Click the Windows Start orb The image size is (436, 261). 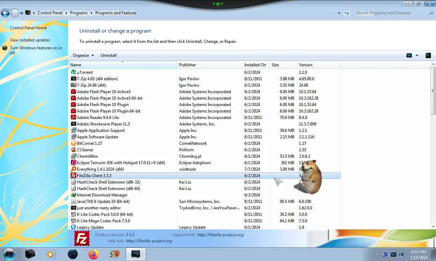click(9, 254)
